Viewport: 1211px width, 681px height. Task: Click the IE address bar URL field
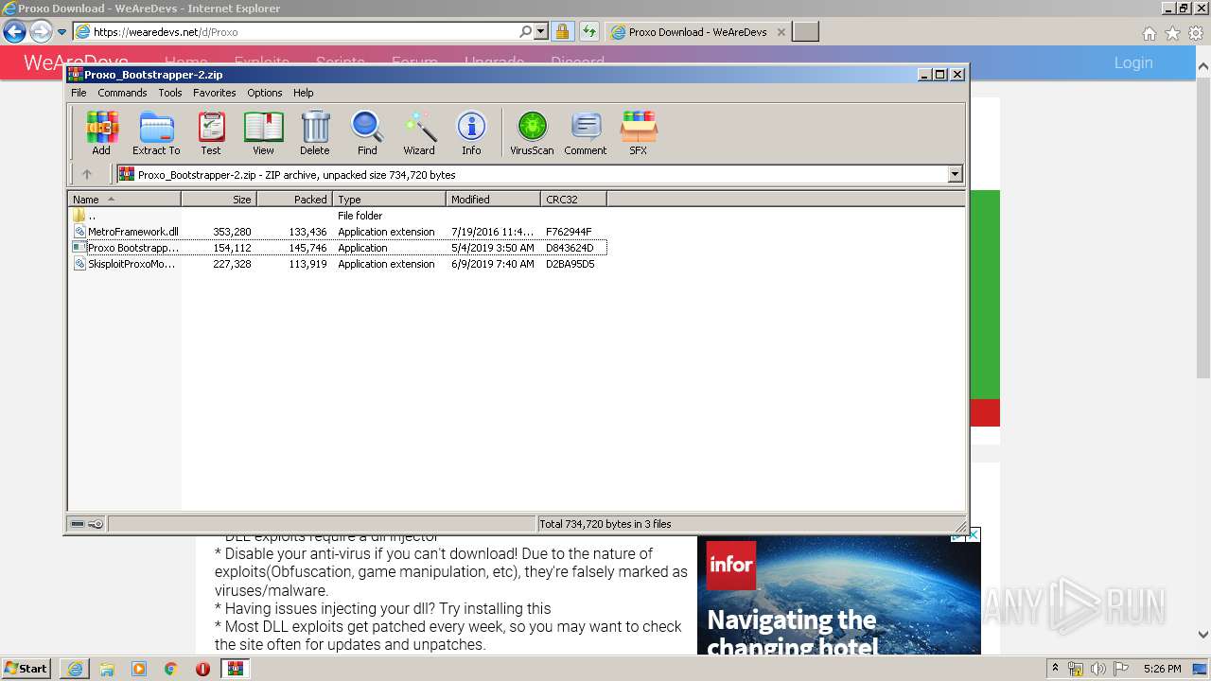tap(303, 31)
